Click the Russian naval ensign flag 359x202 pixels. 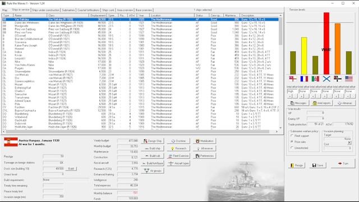[x=326, y=79]
